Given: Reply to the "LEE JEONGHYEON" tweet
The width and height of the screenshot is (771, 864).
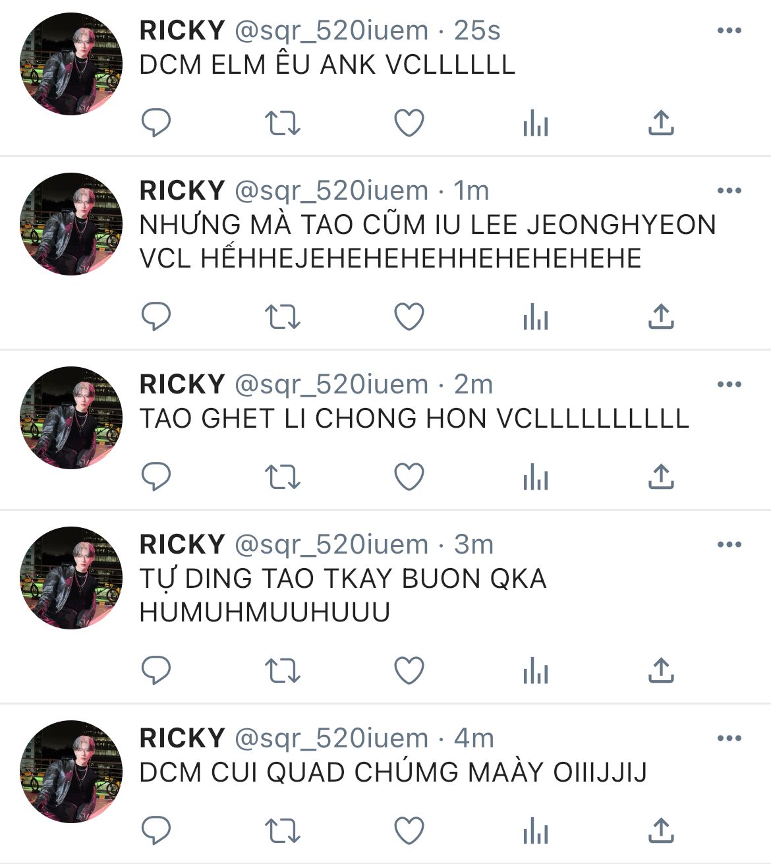Looking at the screenshot, I should click(x=156, y=316).
